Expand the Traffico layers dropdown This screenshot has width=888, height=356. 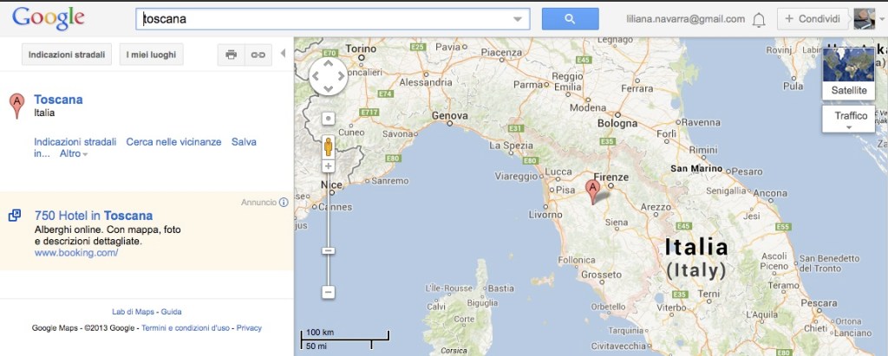[x=850, y=126]
